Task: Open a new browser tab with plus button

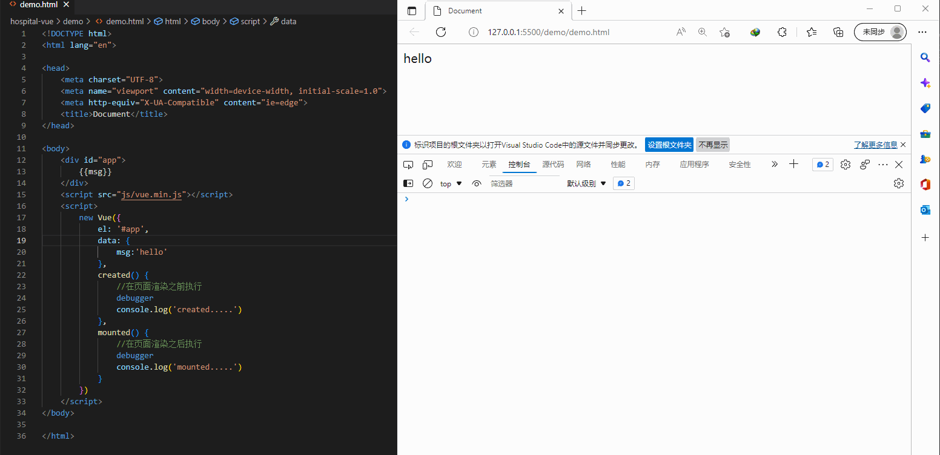Action: coord(582,11)
